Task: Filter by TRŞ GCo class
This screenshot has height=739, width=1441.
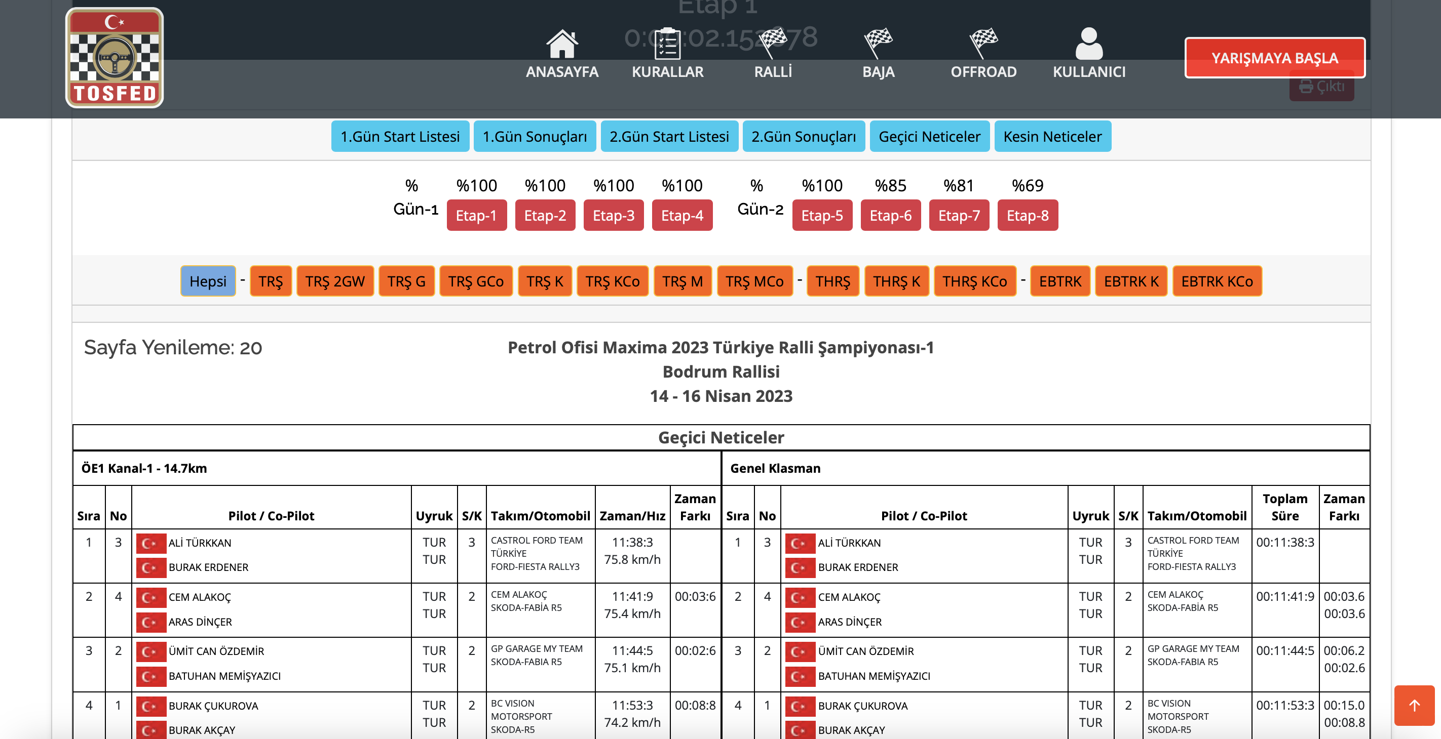Action: (x=475, y=281)
